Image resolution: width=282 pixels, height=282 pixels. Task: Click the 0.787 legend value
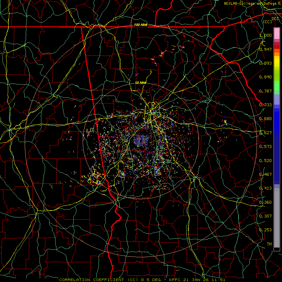(x=265, y=91)
